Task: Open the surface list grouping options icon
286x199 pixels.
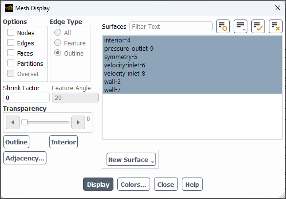Action: tap(241, 26)
